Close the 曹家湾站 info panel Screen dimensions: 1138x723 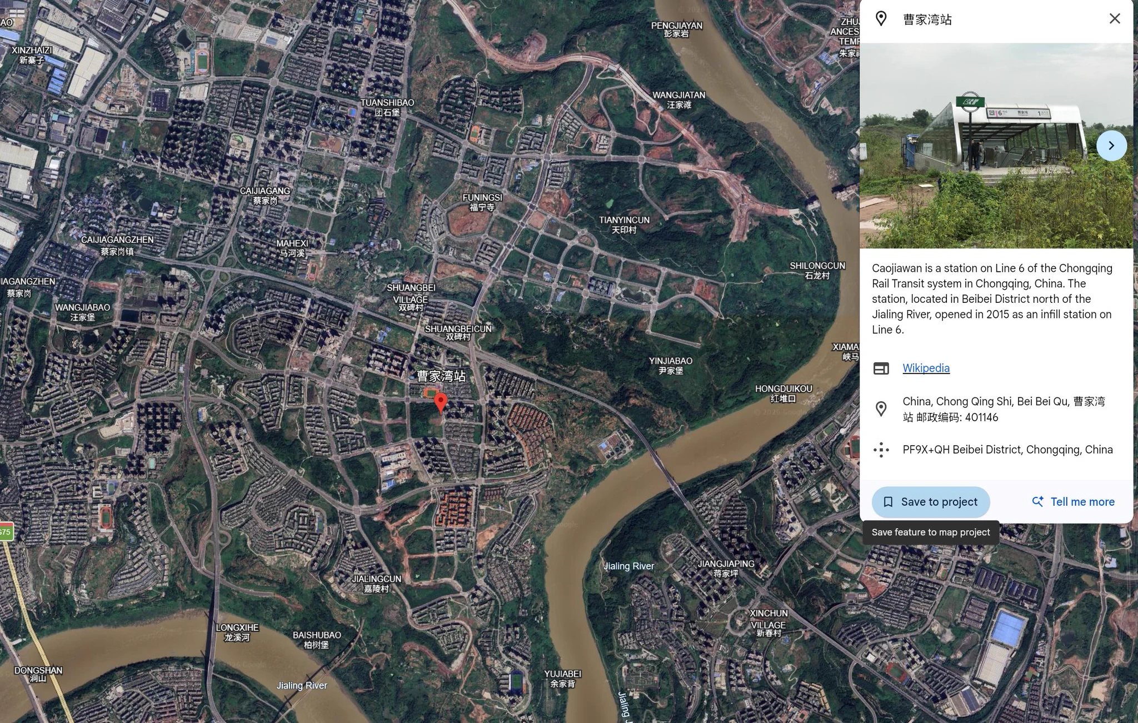pyautogui.click(x=1115, y=19)
